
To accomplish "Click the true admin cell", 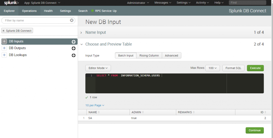I will point(134,118).
